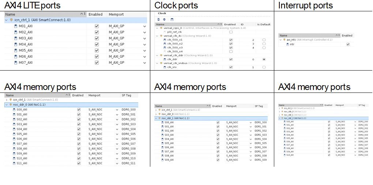373x185 pixels.
Task: Set clk_500_o1 as the default clock
Action: (264, 39)
